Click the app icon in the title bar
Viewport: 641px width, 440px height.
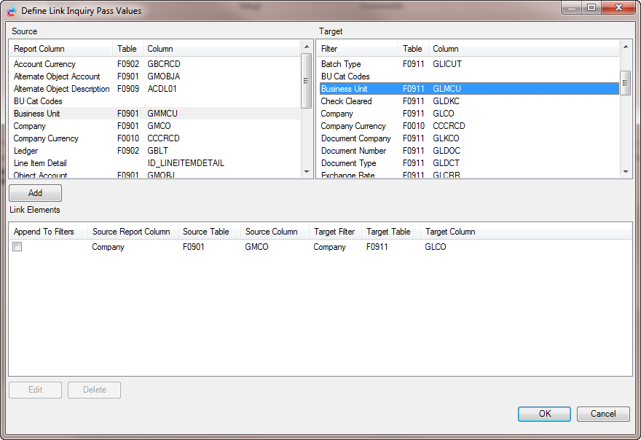pyautogui.click(x=12, y=11)
